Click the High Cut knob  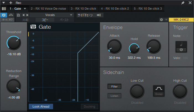coord(180,91)
